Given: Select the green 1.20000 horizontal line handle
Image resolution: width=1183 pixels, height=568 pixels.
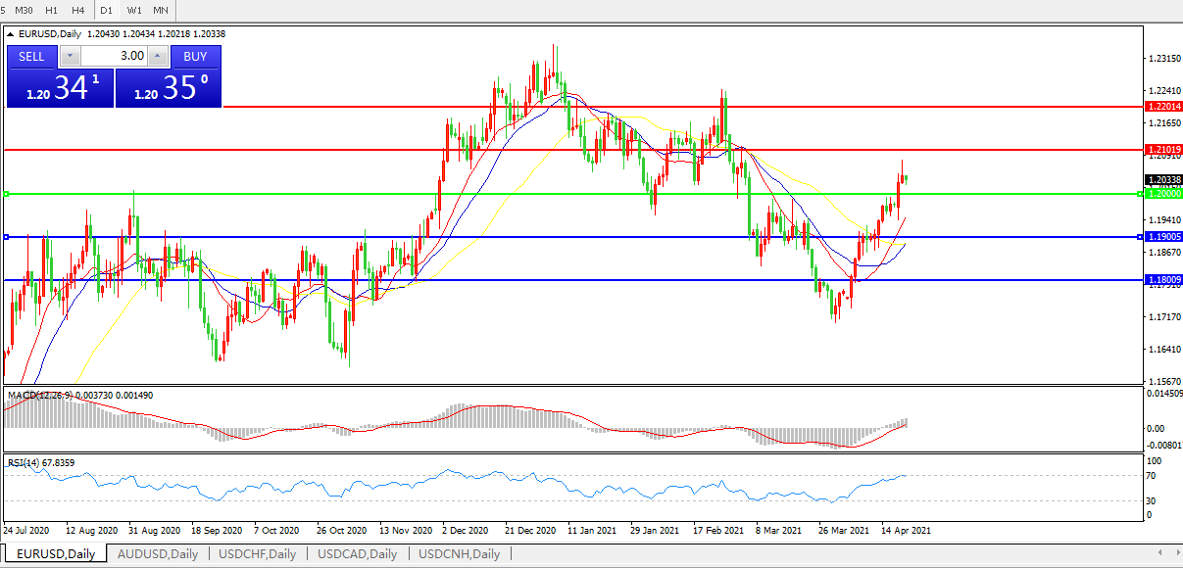Looking at the screenshot, I should click(6, 194).
